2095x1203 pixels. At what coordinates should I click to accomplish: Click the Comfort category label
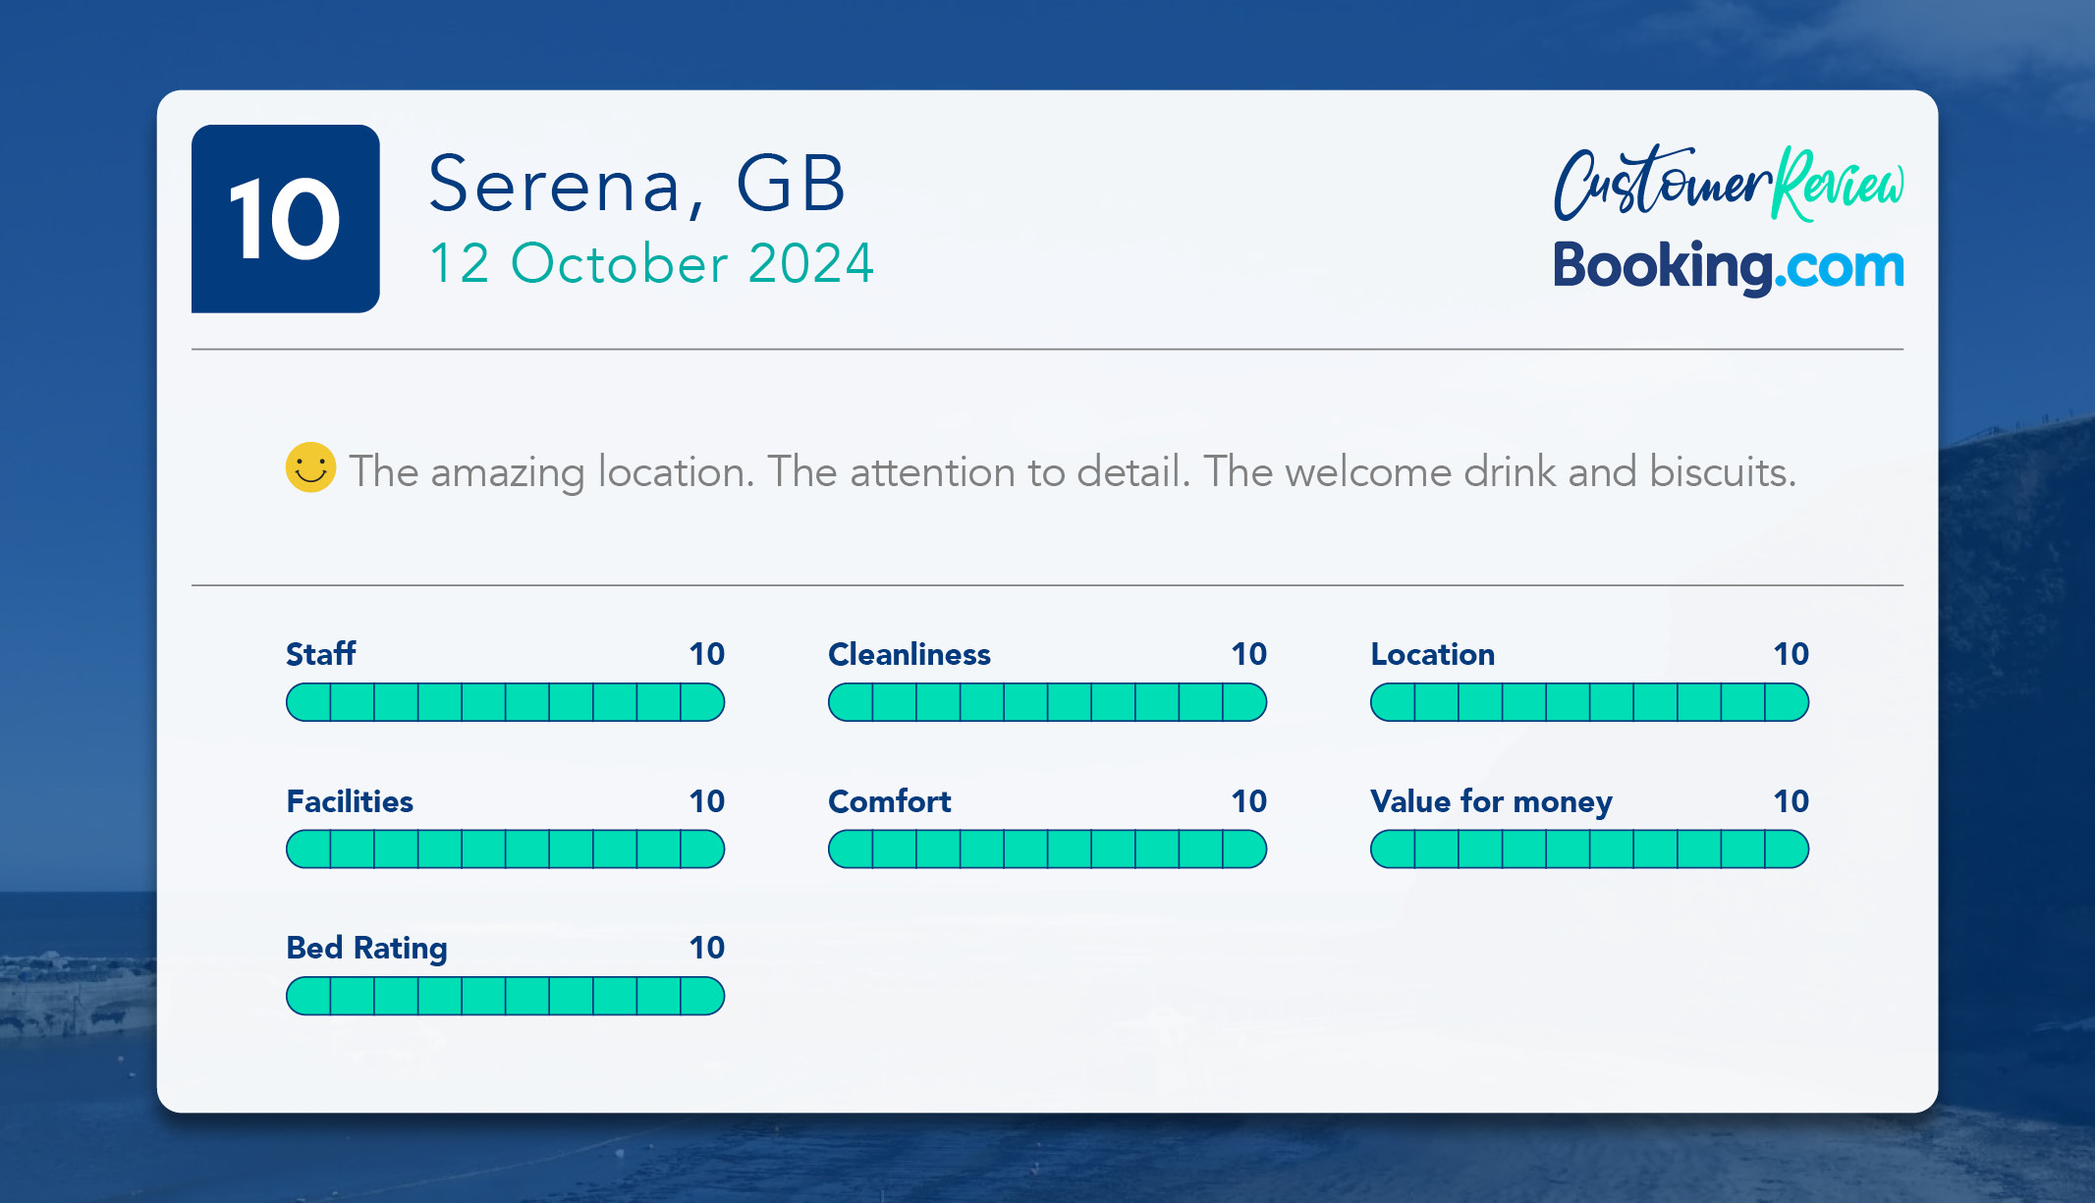[x=890, y=801]
